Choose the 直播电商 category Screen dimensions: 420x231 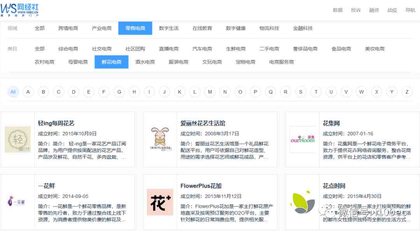pyautogui.click(x=169, y=48)
